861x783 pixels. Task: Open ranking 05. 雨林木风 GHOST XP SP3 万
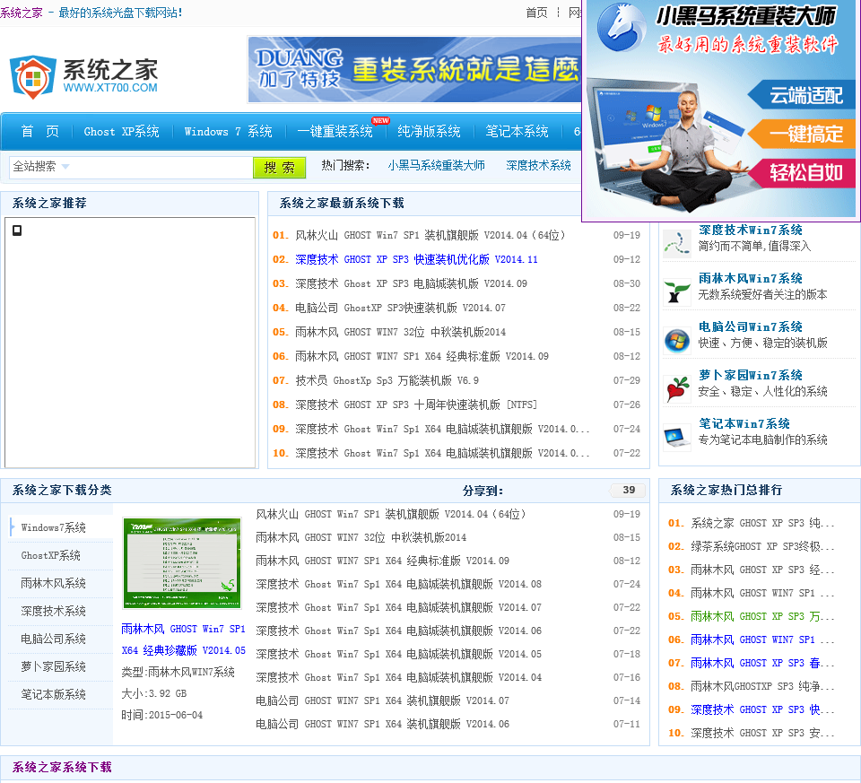762,617
